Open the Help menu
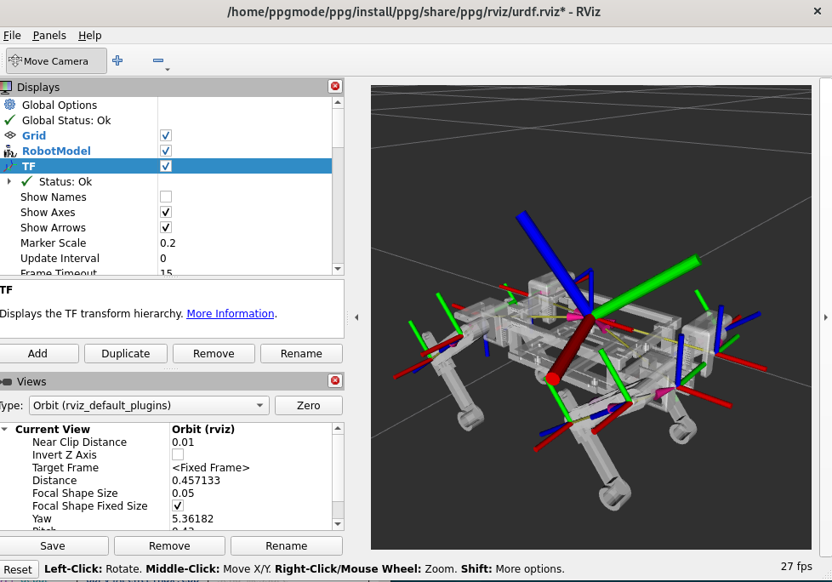This screenshot has height=582, width=832. (89, 35)
